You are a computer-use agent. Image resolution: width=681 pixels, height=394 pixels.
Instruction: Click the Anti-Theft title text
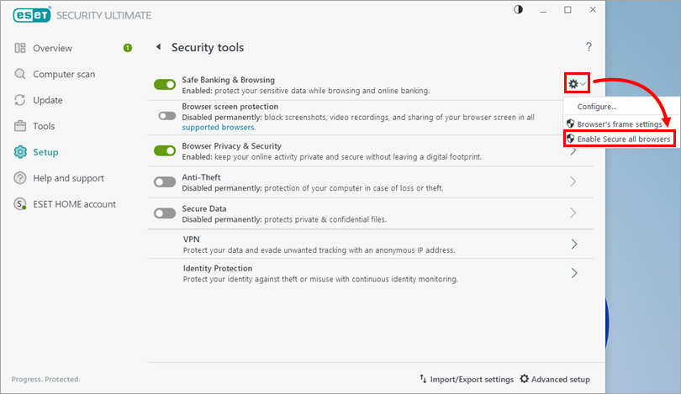[x=201, y=177]
